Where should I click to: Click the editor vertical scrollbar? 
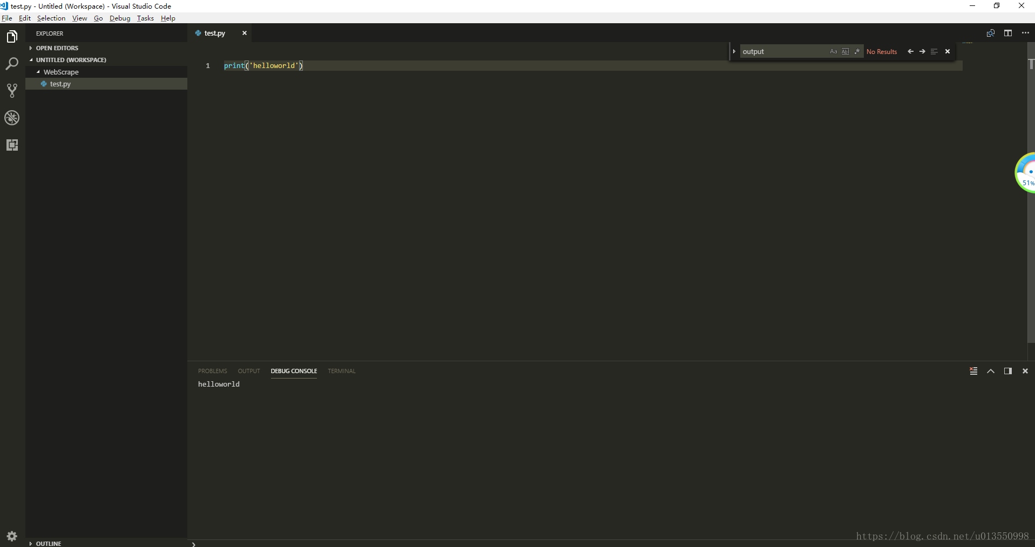click(x=1031, y=193)
